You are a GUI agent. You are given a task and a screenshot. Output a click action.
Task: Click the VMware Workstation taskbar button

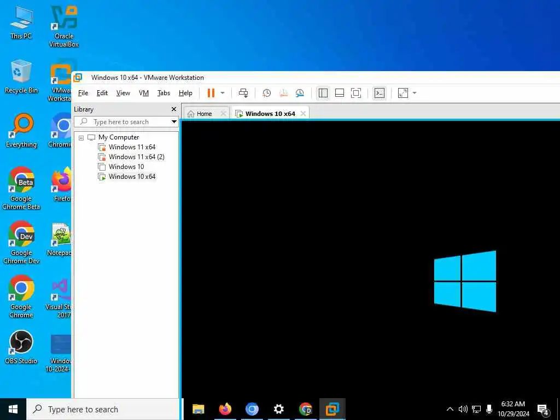tap(332, 409)
